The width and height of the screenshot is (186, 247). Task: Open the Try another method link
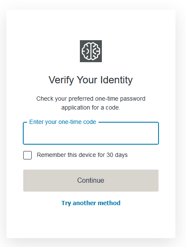pyautogui.click(x=91, y=203)
